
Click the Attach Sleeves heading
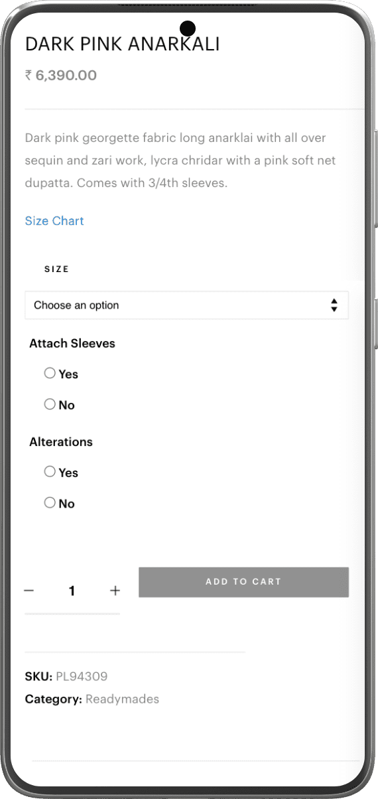click(72, 343)
